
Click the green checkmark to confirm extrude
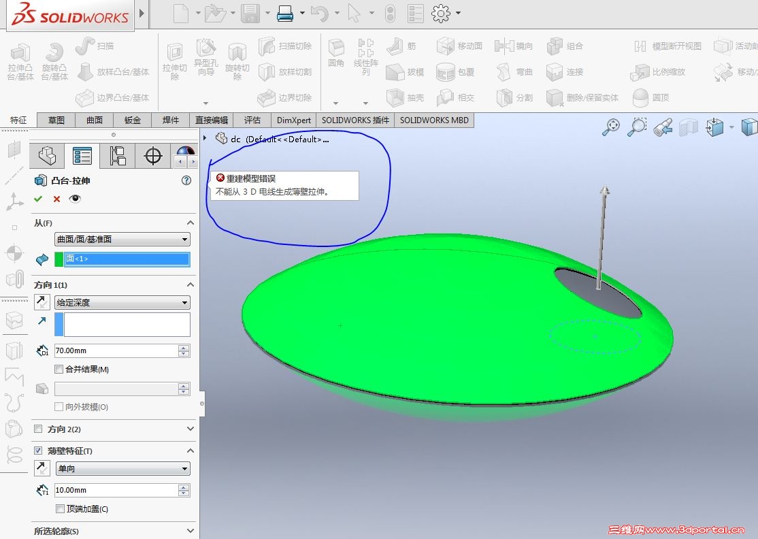point(38,199)
